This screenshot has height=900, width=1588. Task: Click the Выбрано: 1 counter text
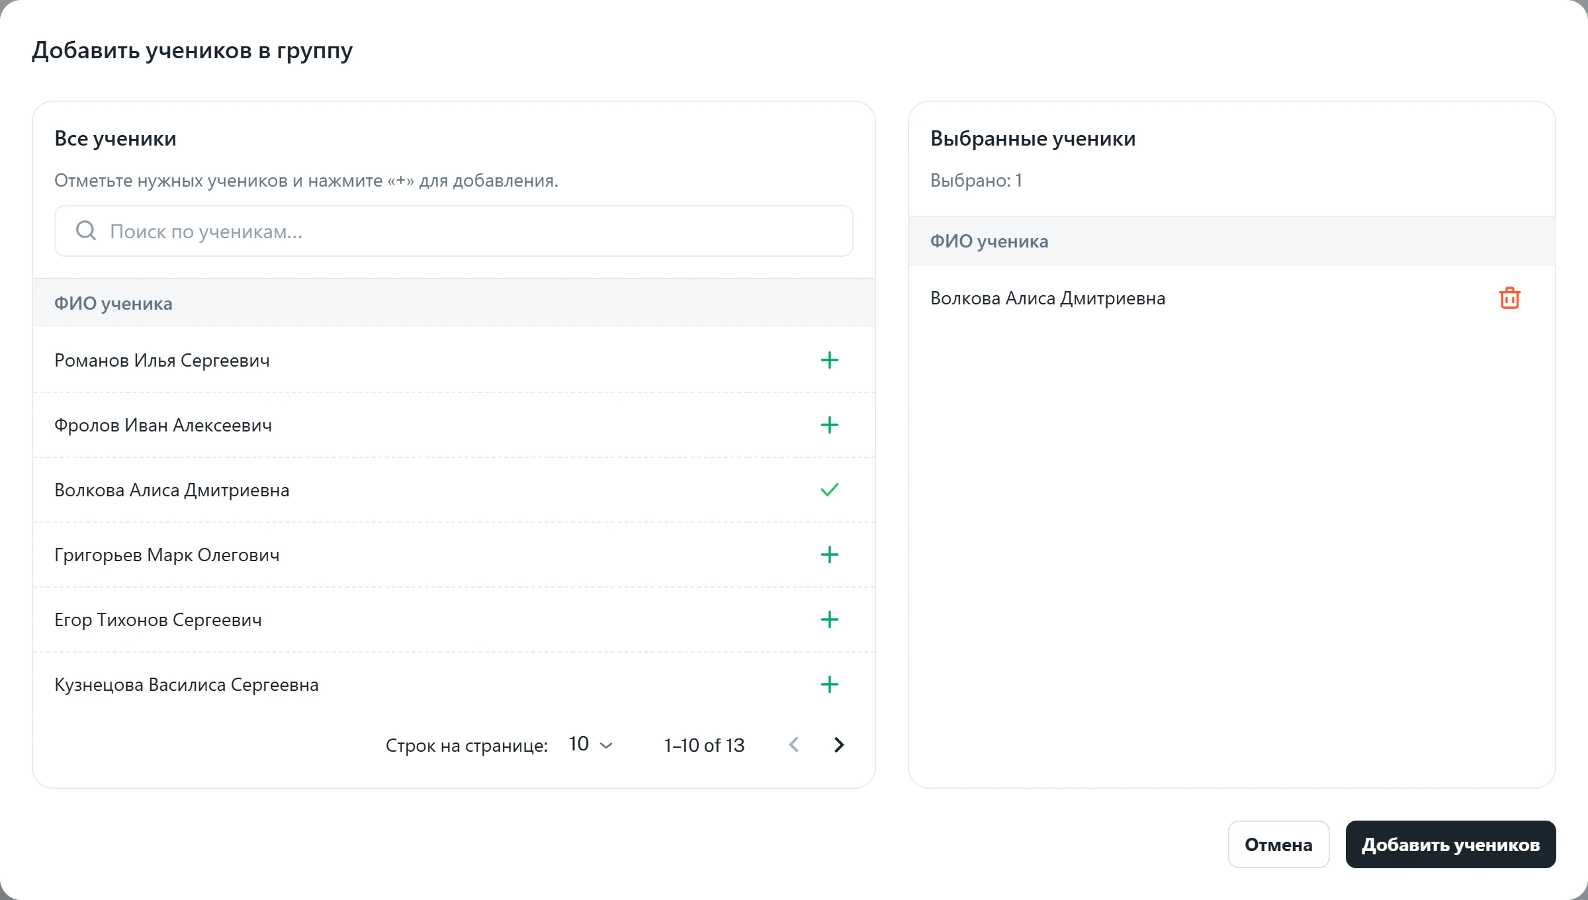click(977, 180)
